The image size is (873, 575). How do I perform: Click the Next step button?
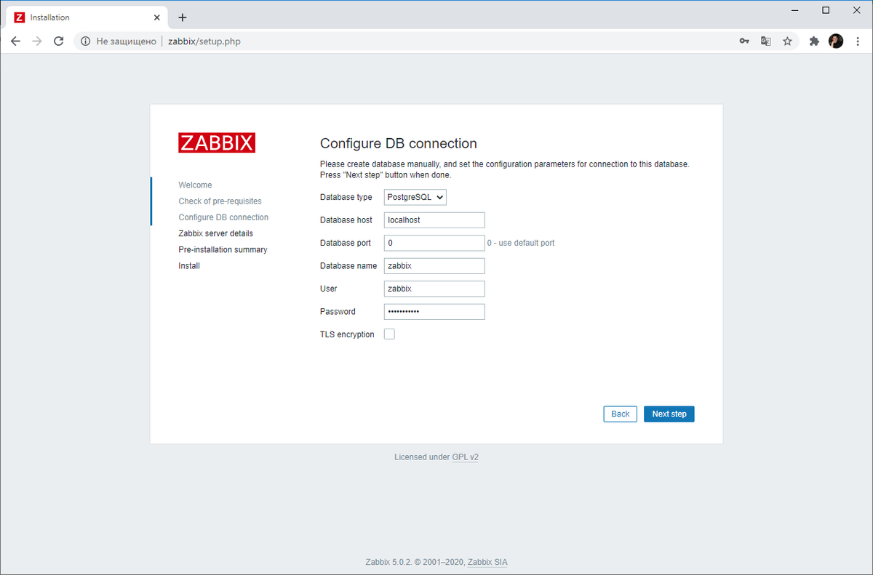tap(669, 414)
